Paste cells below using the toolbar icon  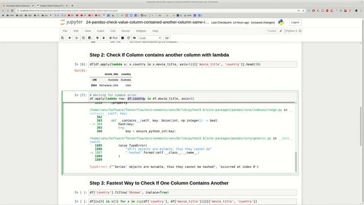click(90, 38)
